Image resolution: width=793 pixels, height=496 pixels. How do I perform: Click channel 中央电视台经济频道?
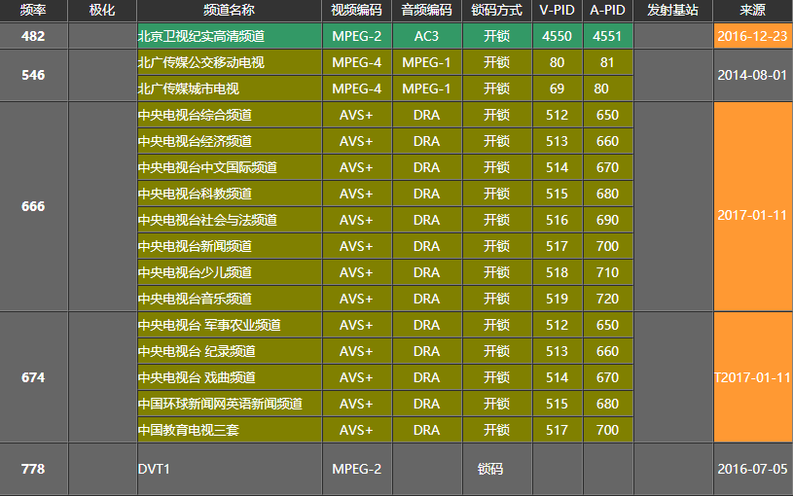230,141
